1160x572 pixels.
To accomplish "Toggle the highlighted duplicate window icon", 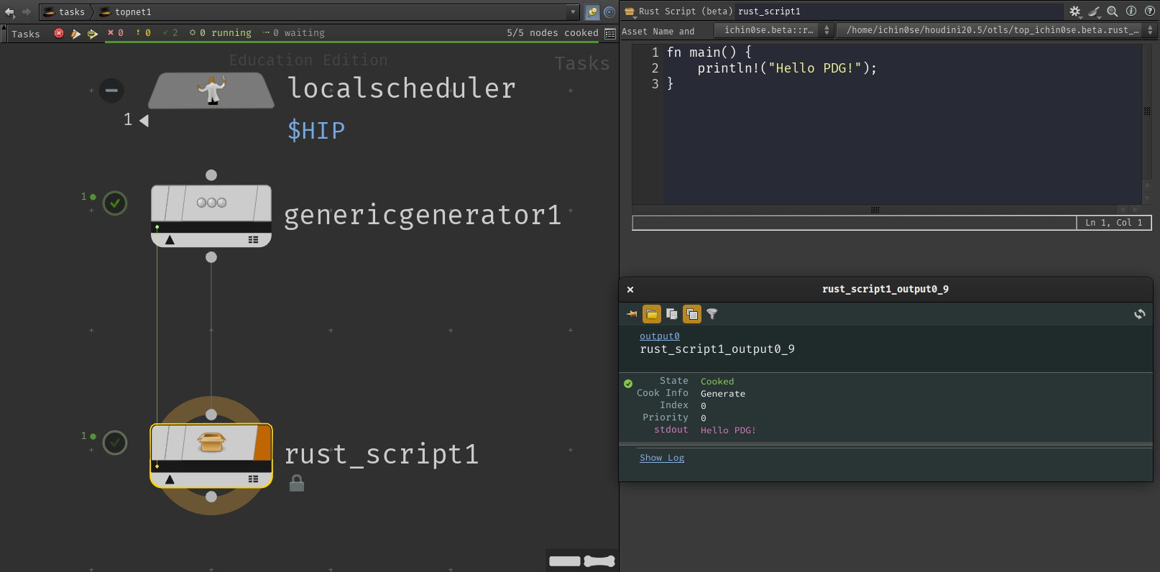I will (692, 314).
